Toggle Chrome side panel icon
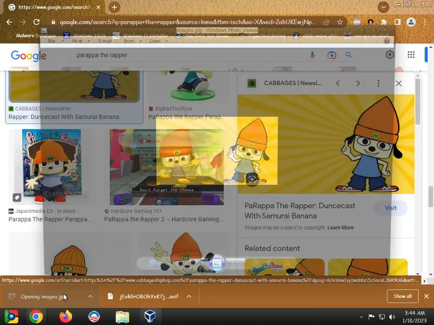434x325 pixels. [397, 22]
